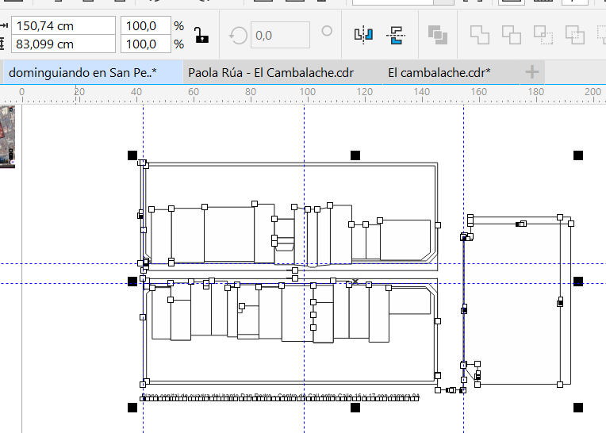
Task: Click the map image thumbnail at left edge
Action: pos(7,136)
